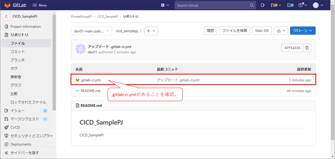Click the CI/CD rocket icon
Screen dimensions: 335x159
[x=6, y=127]
